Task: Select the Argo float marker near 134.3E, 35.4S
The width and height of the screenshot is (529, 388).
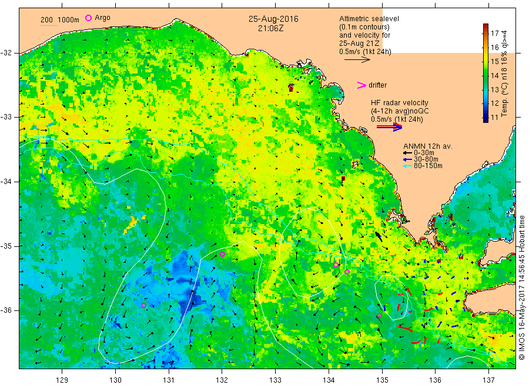Action: point(347,272)
